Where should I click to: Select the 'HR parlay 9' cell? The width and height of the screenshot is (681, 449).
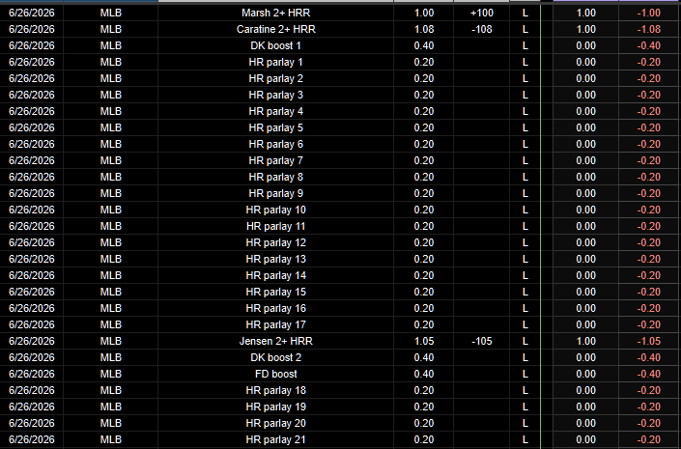[276, 194]
